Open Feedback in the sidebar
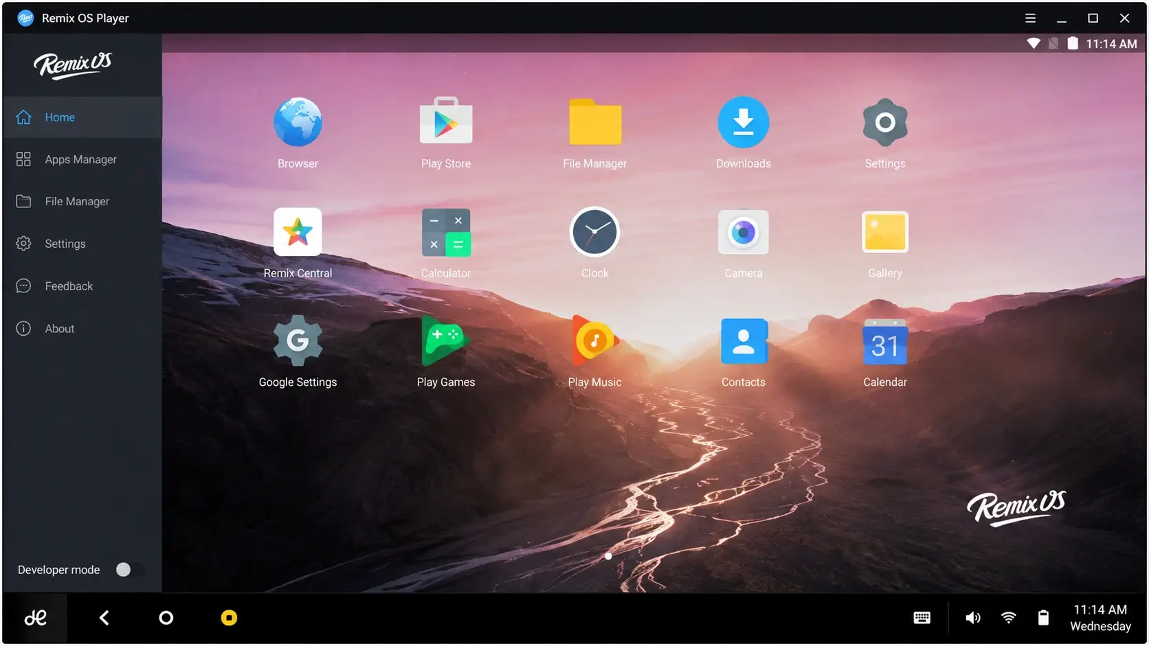The width and height of the screenshot is (1149, 646). (x=82, y=286)
